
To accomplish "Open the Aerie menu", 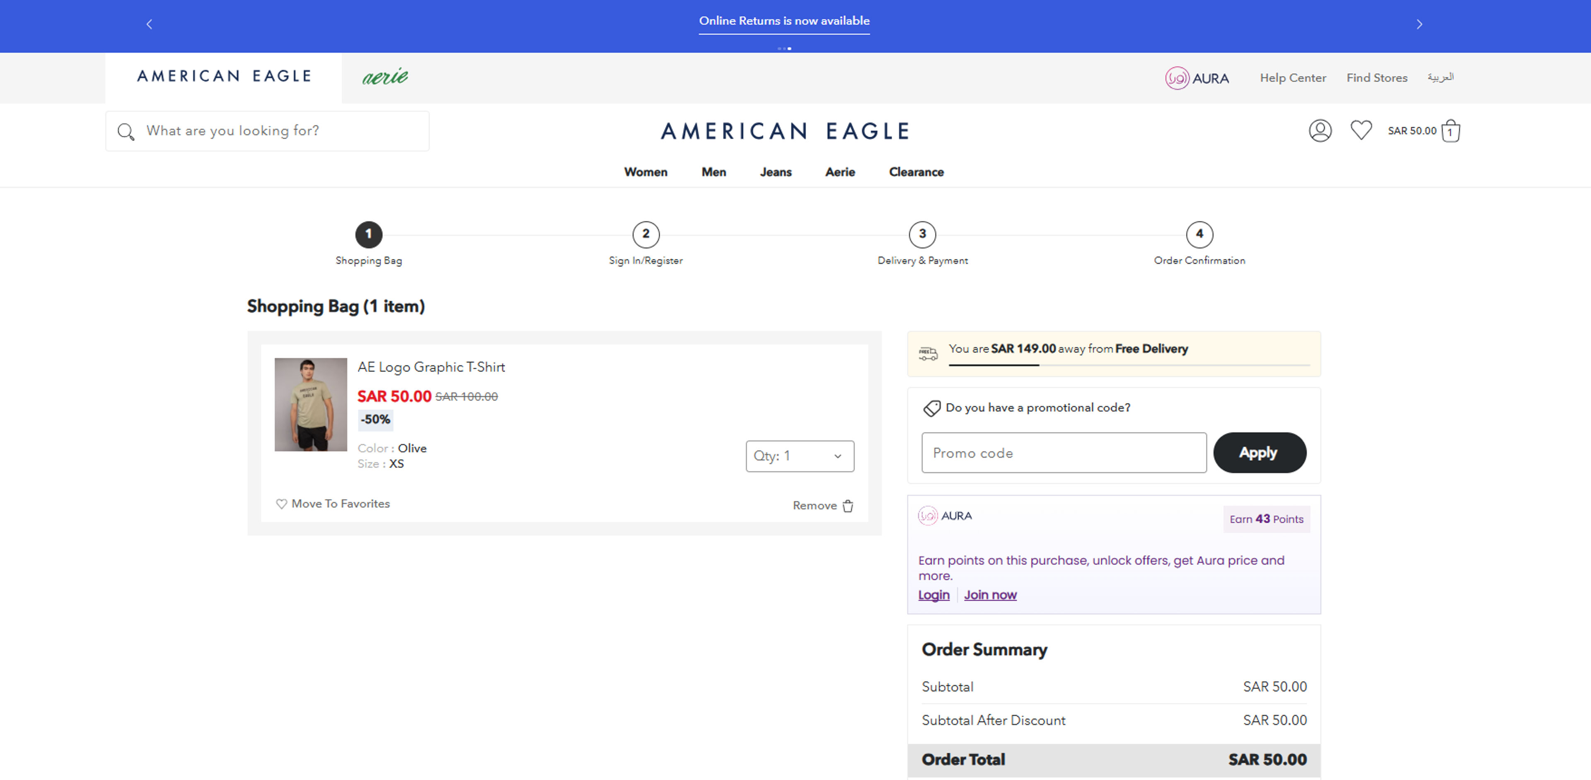I will click(x=840, y=171).
